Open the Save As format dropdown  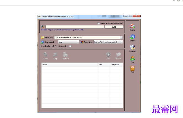(x=108, y=42)
